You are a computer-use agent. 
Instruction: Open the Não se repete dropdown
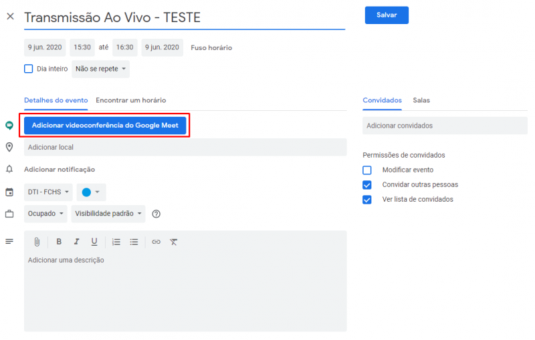pos(100,69)
